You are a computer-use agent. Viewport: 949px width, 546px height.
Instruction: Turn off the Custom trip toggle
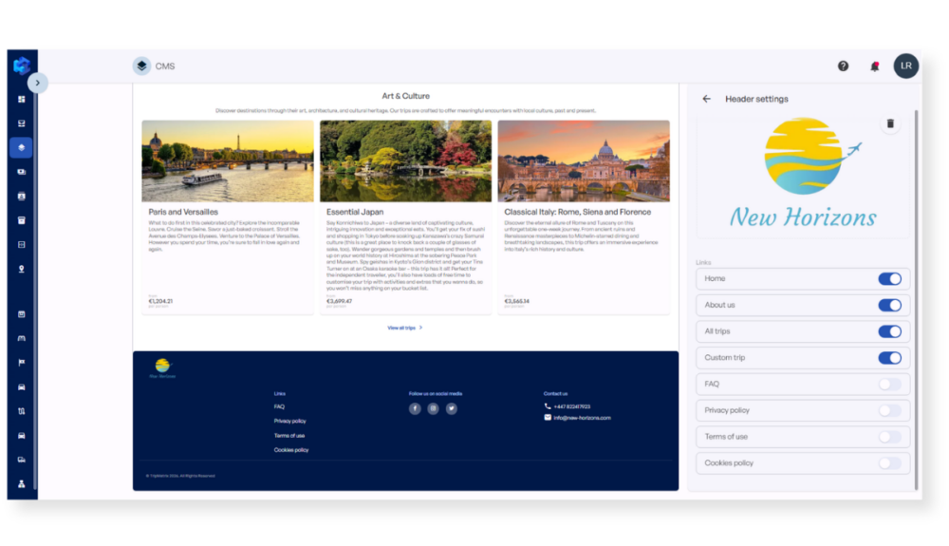coord(890,358)
